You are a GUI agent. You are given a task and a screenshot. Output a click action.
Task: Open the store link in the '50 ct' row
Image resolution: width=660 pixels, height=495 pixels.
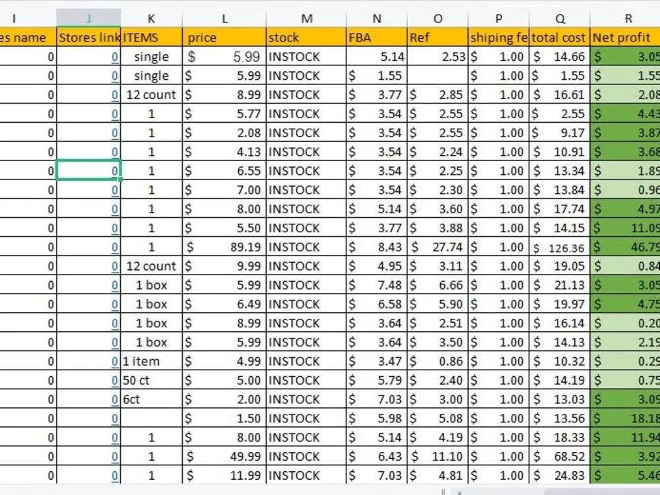(x=115, y=381)
